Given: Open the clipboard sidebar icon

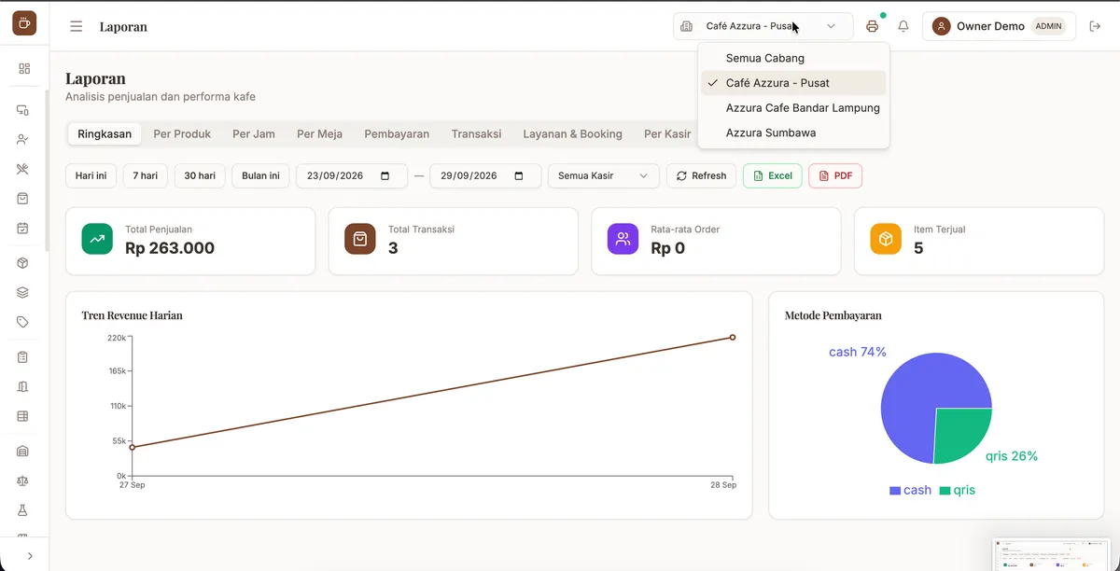Looking at the screenshot, I should [23, 357].
